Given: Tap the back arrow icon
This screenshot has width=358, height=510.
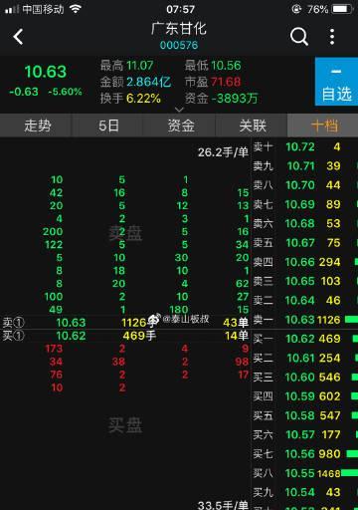Looking at the screenshot, I should coord(18,37).
